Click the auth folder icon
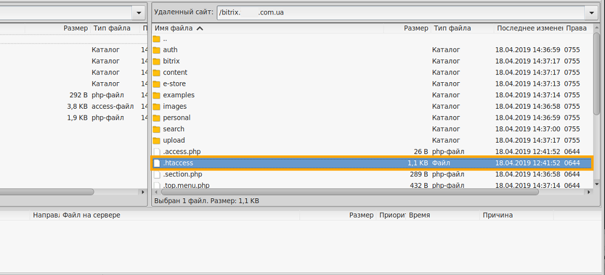 click(x=156, y=50)
